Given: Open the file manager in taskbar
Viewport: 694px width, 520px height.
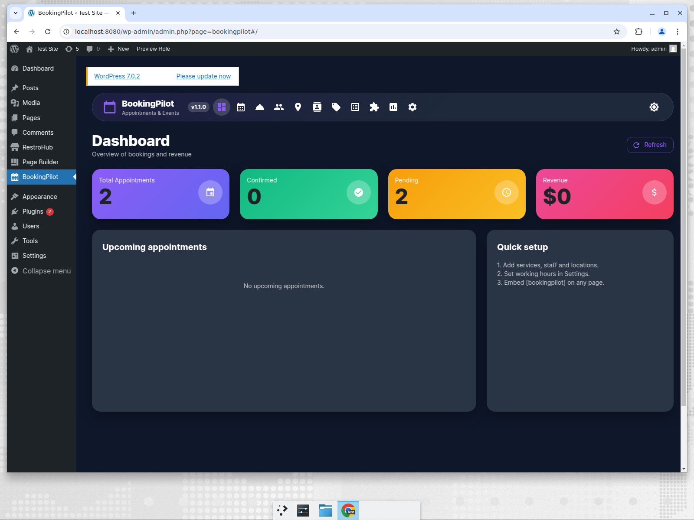Looking at the screenshot, I should coord(326,510).
